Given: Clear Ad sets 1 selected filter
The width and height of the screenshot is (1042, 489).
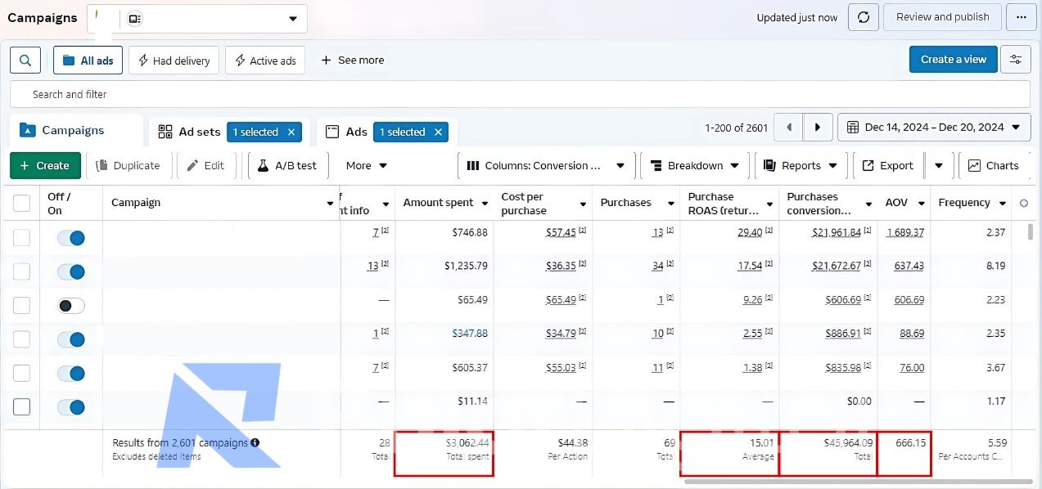Looking at the screenshot, I should 291,132.
